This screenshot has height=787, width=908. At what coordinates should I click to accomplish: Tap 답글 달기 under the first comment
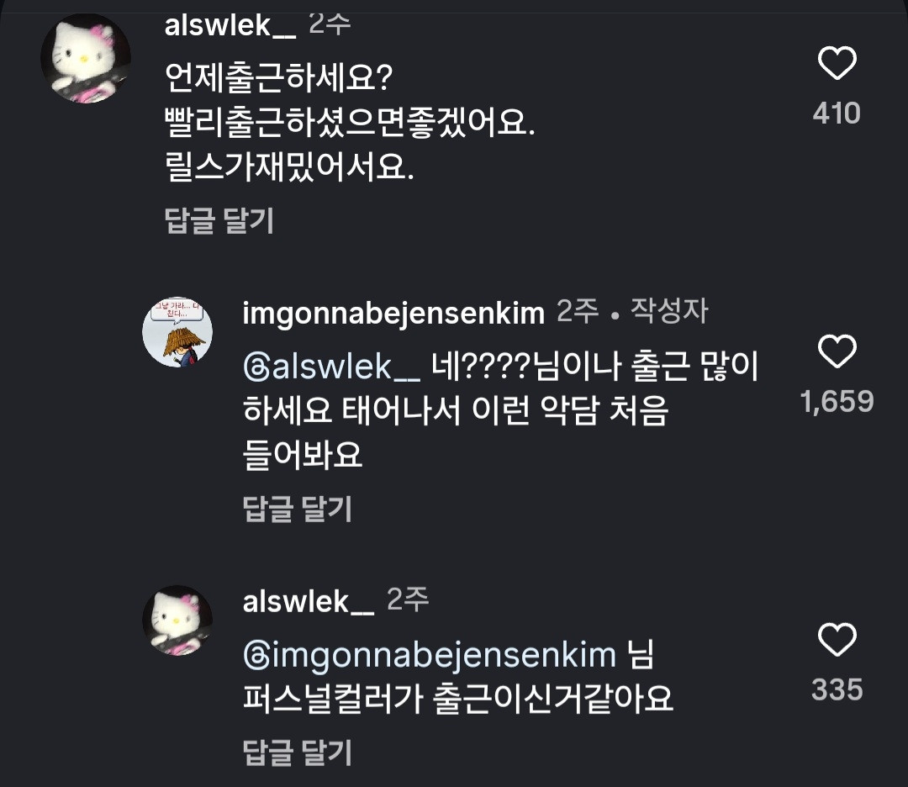pos(217,220)
